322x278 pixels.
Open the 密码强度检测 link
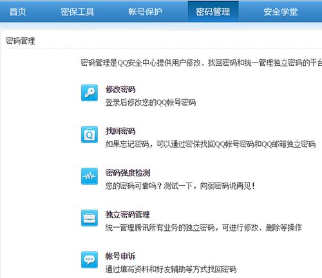point(128,173)
